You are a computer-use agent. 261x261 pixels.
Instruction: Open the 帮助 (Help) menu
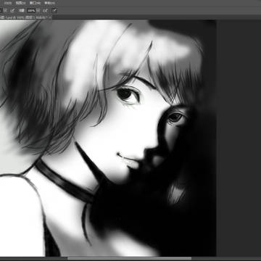[x=49, y=3]
